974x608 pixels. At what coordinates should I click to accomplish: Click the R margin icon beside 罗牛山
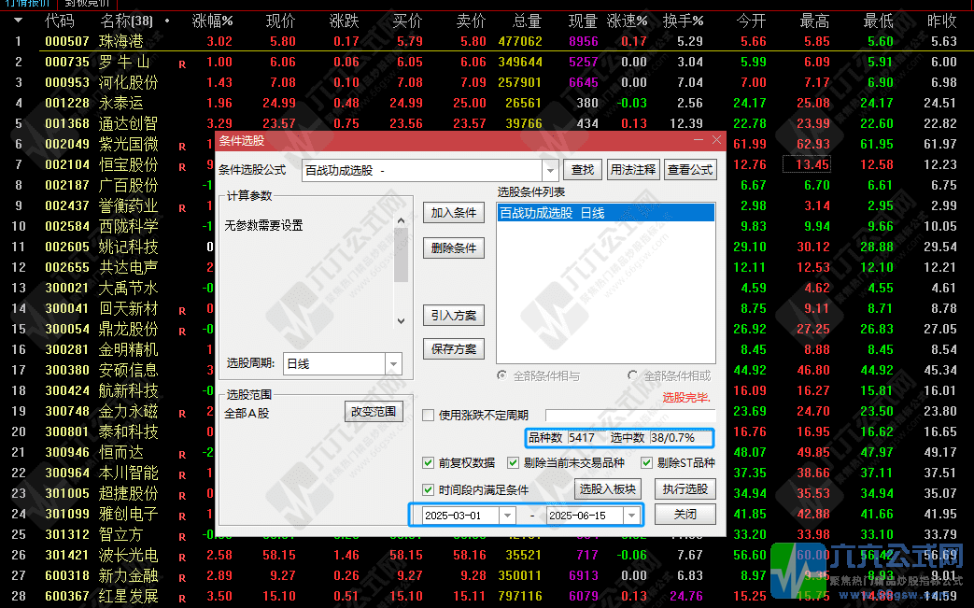(182, 63)
